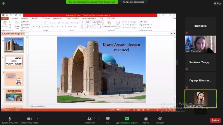Select slide 2 thumbnail
Viewport: 223px width, 125px height.
(x=14, y=62)
